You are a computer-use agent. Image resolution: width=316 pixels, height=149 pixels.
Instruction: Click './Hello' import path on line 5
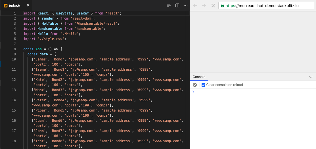[69, 34]
